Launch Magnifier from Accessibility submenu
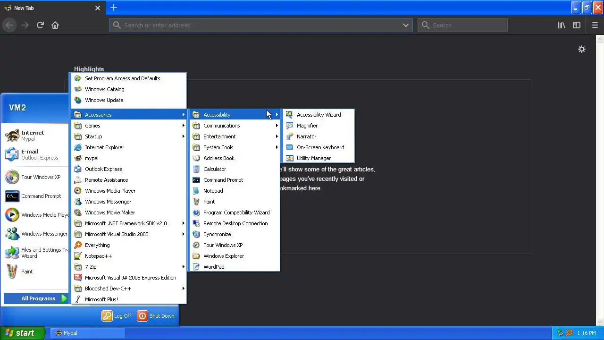 coord(318,126)
